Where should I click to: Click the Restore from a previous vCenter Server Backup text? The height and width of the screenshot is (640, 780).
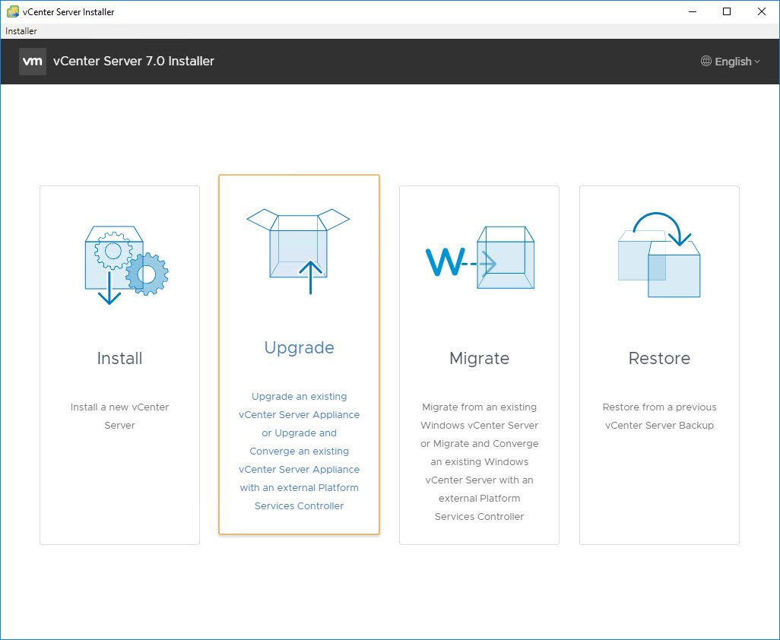point(658,416)
